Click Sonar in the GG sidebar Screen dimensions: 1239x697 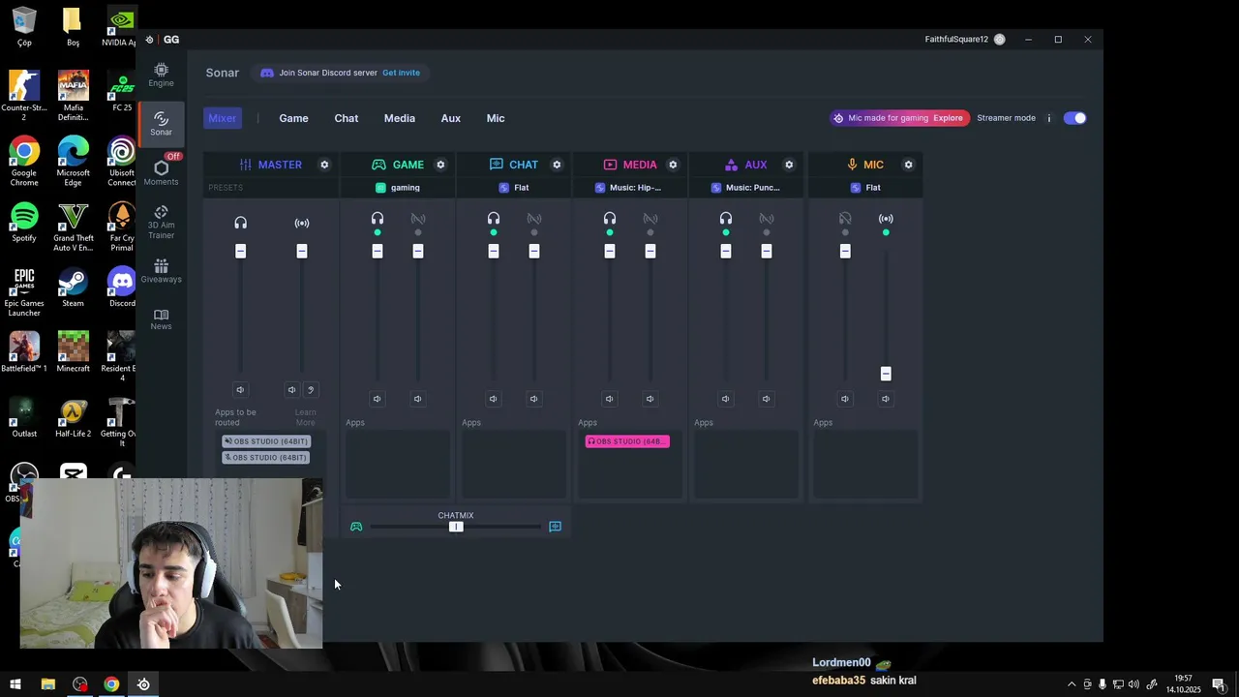161,124
